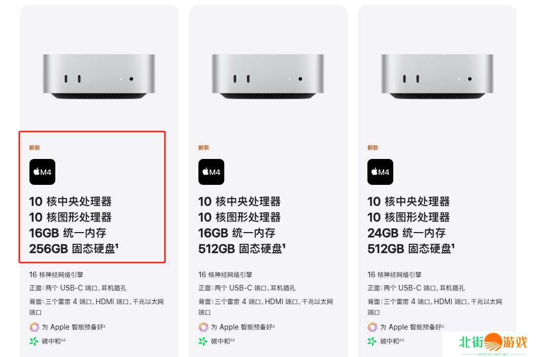Click the 北街游戏 watermark logo
This screenshot has width=544, height=357.
pos(493,344)
